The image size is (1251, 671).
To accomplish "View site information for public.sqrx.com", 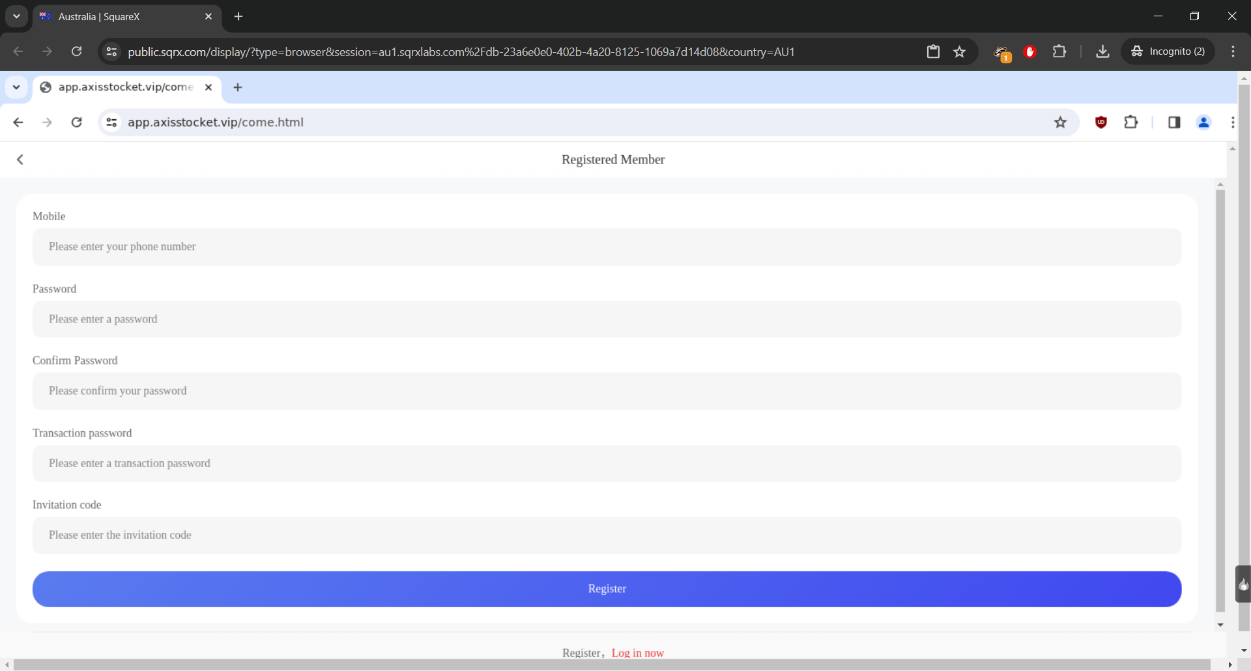I will pyautogui.click(x=112, y=51).
